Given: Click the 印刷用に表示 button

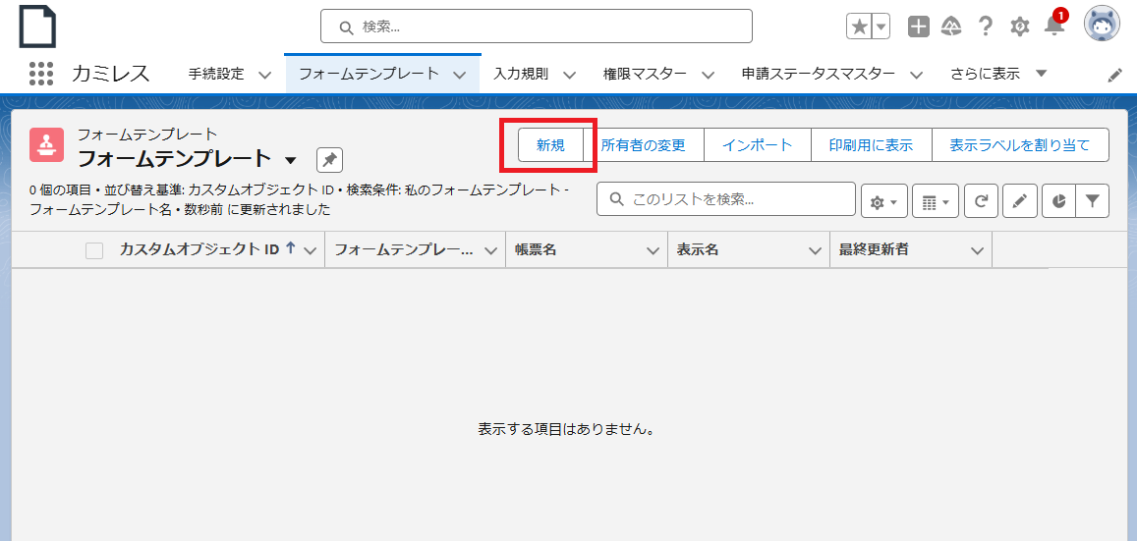Looking at the screenshot, I should [x=871, y=145].
